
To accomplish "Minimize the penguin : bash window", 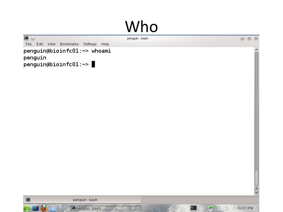I will tap(242, 38).
